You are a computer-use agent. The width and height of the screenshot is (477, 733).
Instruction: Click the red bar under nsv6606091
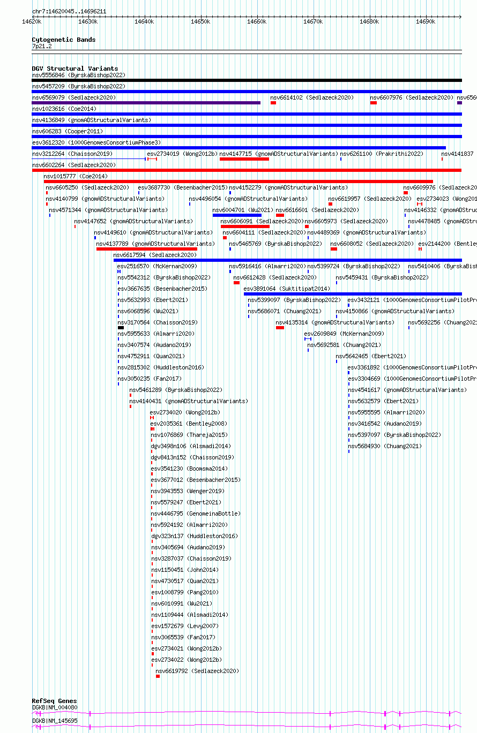(x=245, y=226)
